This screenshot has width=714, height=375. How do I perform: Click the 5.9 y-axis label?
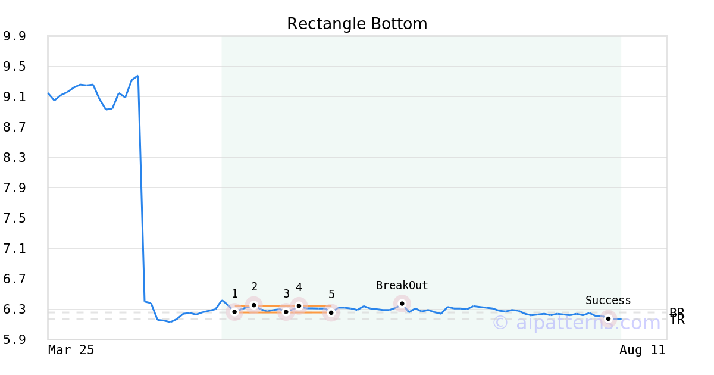[x=14, y=340]
